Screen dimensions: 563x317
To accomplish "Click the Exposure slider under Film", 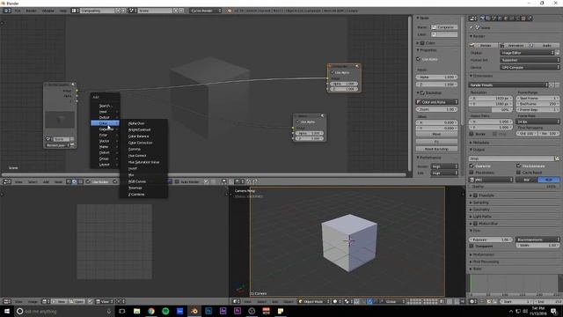I will click(491, 240).
